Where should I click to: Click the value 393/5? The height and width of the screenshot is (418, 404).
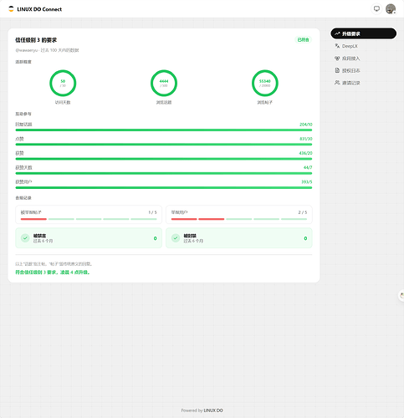pyautogui.click(x=307, y=182)
